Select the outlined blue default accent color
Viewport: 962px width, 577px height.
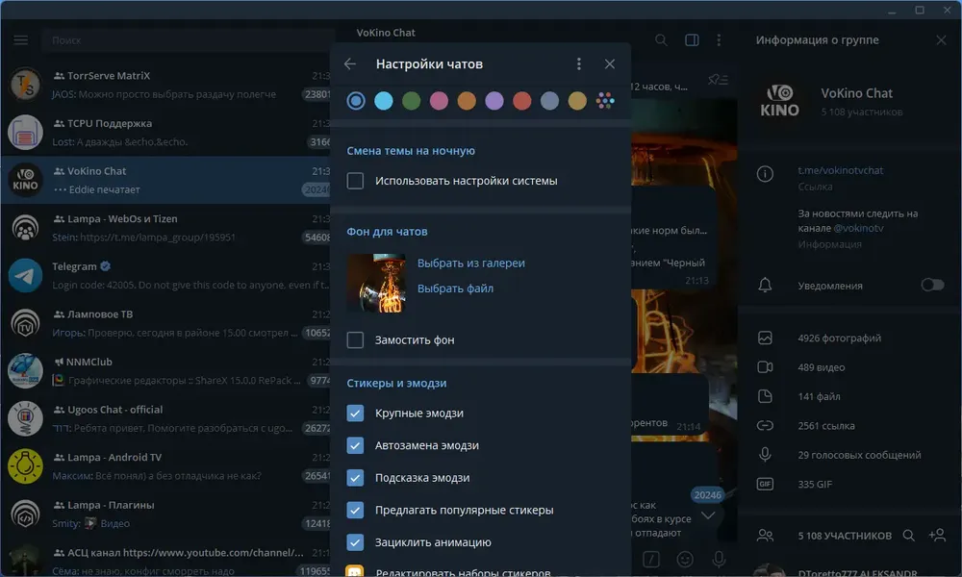(x=356, y=101)
